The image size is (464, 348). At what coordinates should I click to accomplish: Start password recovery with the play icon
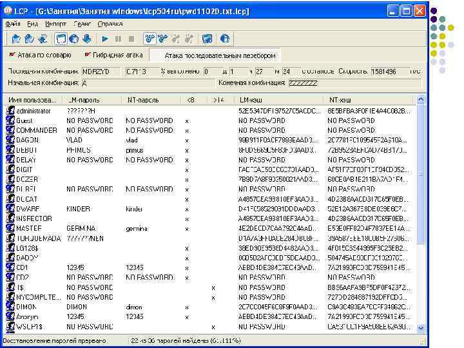pos(105,39)
